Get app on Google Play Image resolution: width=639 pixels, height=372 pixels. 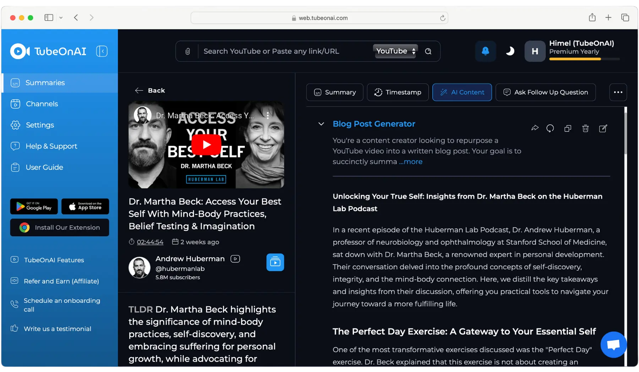pos(34,206)
